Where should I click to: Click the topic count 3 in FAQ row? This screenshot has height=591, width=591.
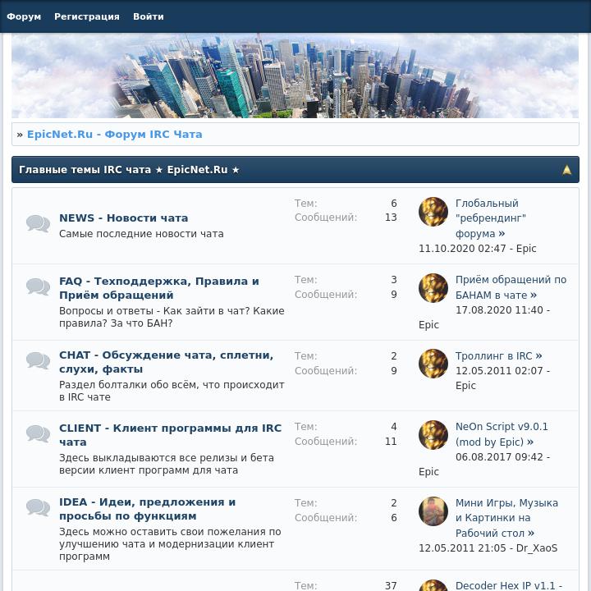pyautogui.click(x=394, y=280)
